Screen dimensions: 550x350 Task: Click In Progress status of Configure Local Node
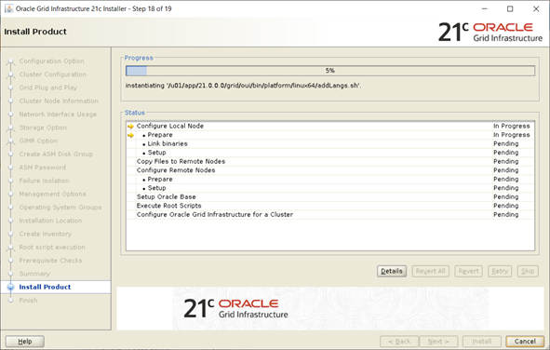tap(512, 126)
